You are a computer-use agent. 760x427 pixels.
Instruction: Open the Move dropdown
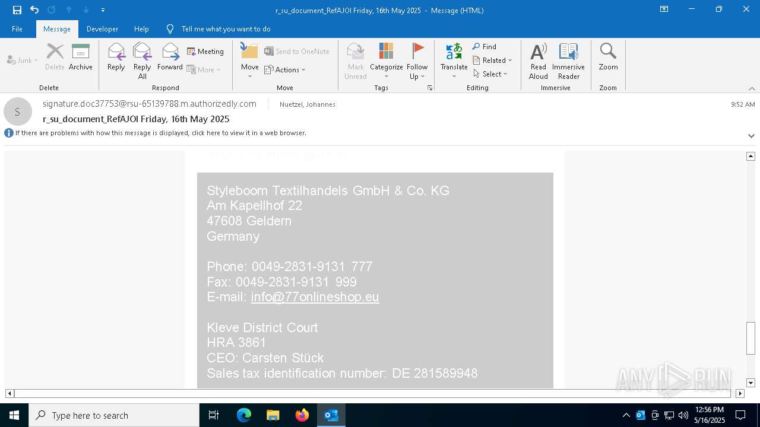pyautogui.click(x=250, y=60)
